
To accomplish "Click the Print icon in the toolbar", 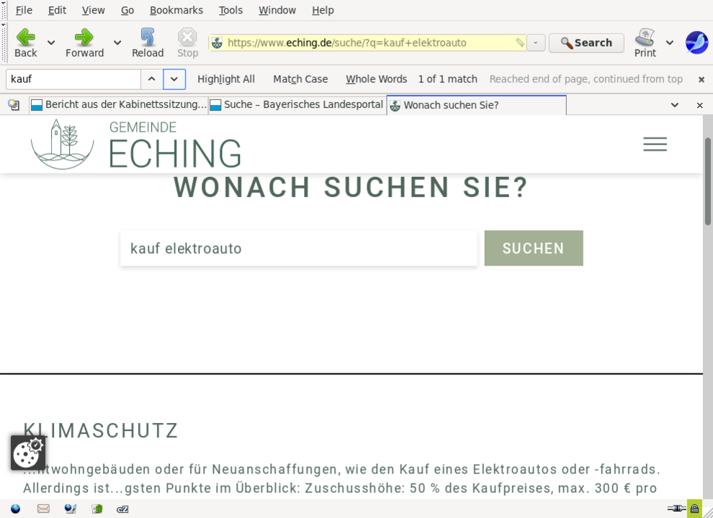I will (x=645, y=42).
